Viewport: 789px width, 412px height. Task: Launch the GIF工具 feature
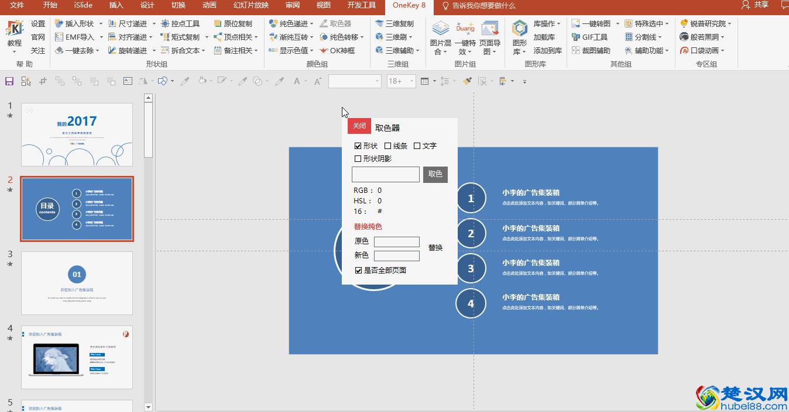click(x=594, y=37)
